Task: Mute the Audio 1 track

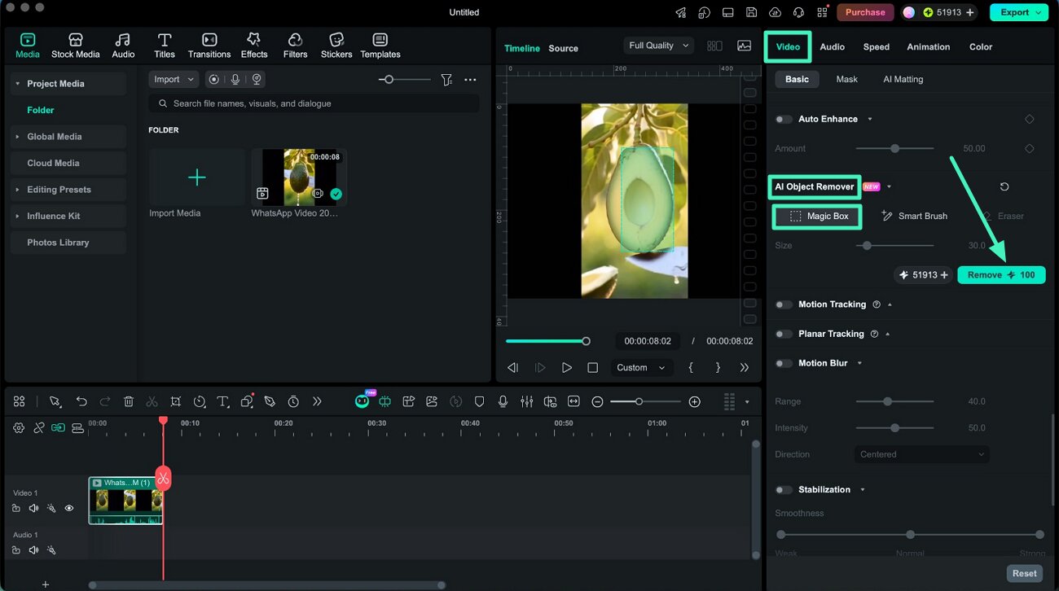Action: (x=33, y=550)
